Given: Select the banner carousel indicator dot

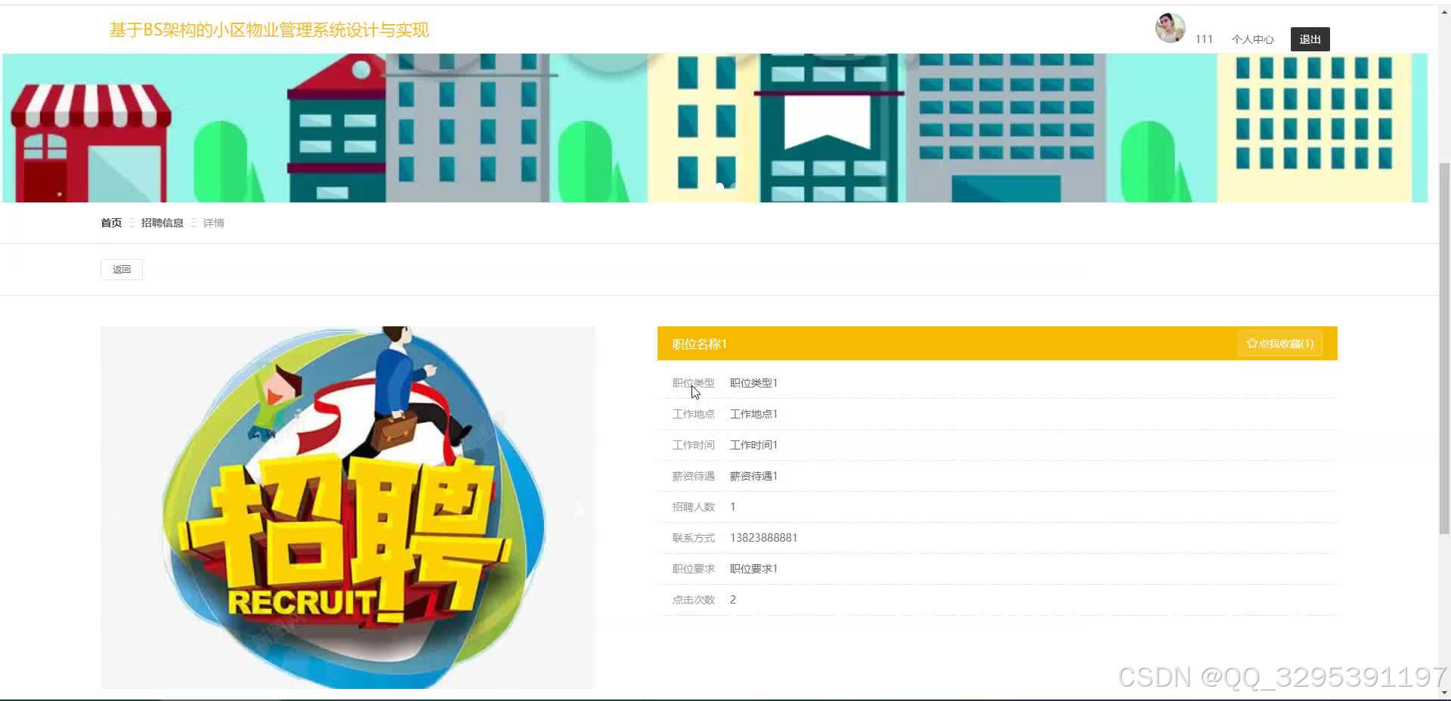Looking at the screenshot, I should (719, 187).
